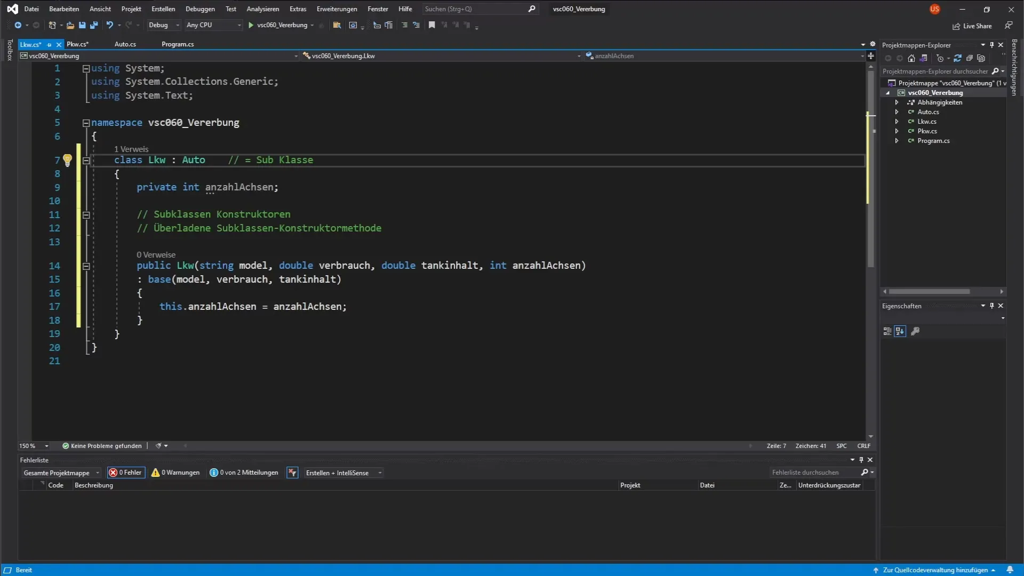Viewport: 1024px width, 576px height.
Task: Click the Navigate Backward arrow in toolbar
Action: (x=18, y=25)
